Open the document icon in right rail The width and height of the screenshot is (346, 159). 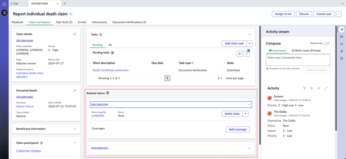click(x=342, y=58)
